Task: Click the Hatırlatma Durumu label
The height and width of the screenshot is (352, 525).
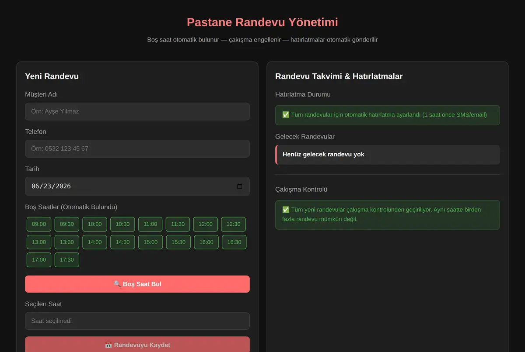Action: coord(303,94)
